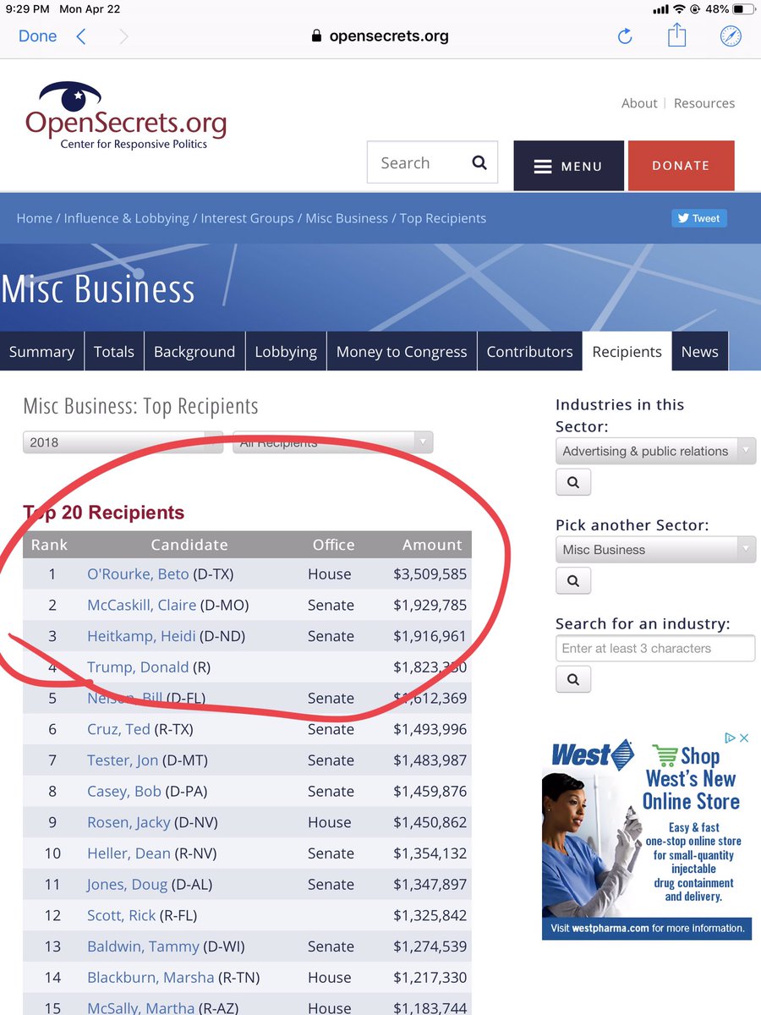This screenshot has width=761, height=1015.
Task: Switch to the News tab
Action: point(700,352)
